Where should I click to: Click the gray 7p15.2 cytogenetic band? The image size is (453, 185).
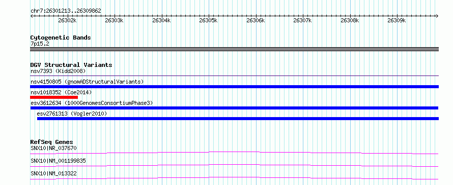click(235, 49)
